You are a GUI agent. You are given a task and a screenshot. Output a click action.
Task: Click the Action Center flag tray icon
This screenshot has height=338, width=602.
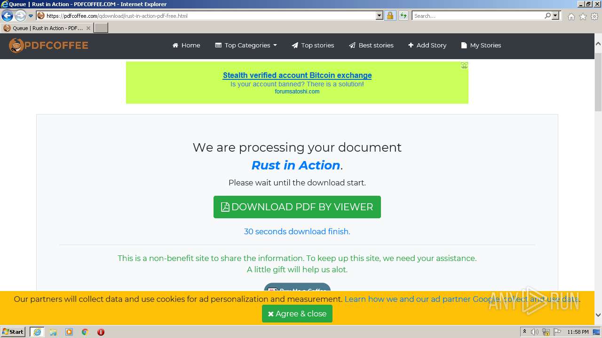point(557,332)
